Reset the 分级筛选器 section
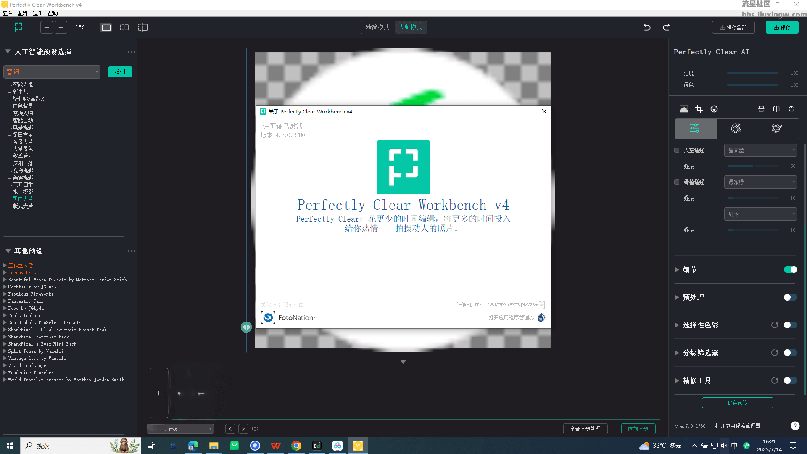807x454 pixels. [775, 353]
